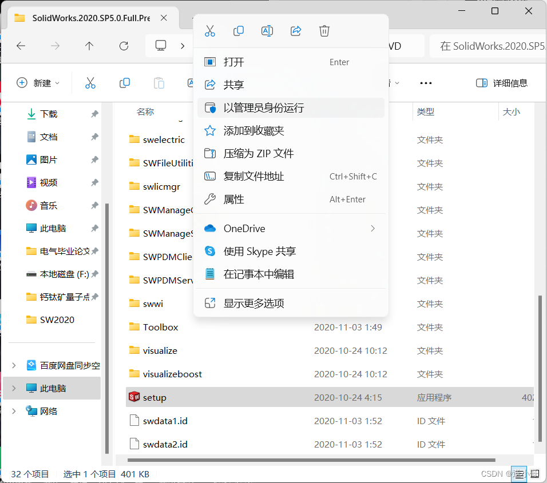Run setup via 以管理员身份运行
This screenshot has height=483, width=547.
click(x=291, y=107)
